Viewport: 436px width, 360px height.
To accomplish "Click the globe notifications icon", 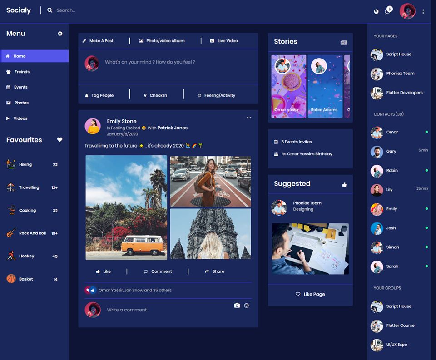I will 376,11.
